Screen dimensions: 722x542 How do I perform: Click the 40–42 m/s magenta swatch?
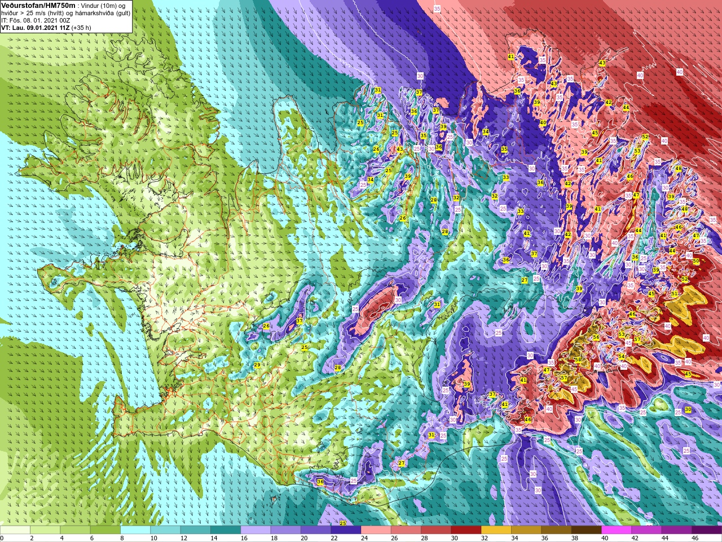click(617, 530)
